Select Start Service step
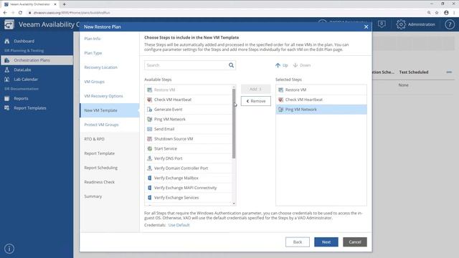459x258 pixels. click(x=188, y=148)
